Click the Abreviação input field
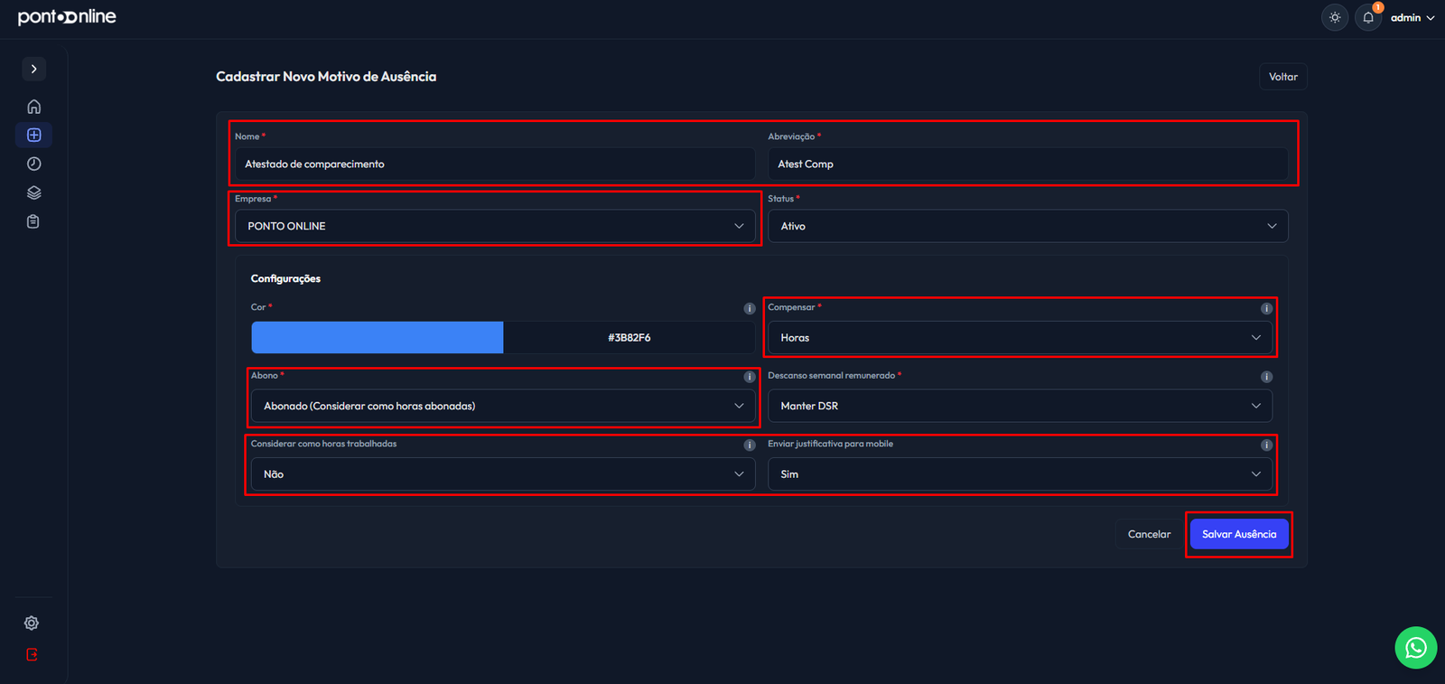This screenshot has width=1445, height=684. click(x=1028, y=164)
